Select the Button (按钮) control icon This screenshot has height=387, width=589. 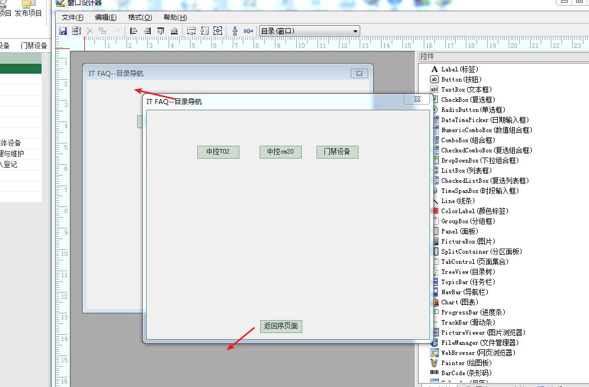(x=434, y=79)
